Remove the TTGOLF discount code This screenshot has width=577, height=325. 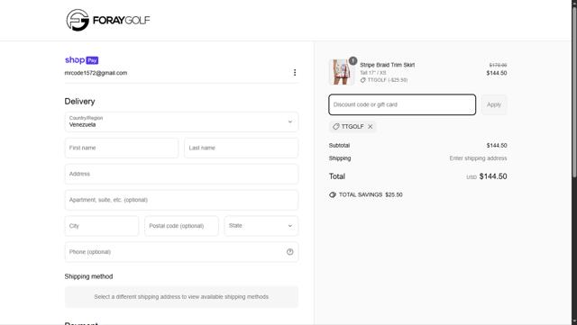[371, 126]
